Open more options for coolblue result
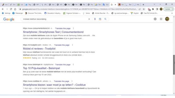The image size is (175, 98). click(72, 81)
